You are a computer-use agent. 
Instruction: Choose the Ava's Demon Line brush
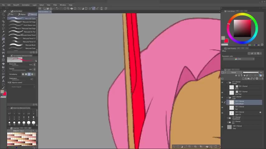22,25
